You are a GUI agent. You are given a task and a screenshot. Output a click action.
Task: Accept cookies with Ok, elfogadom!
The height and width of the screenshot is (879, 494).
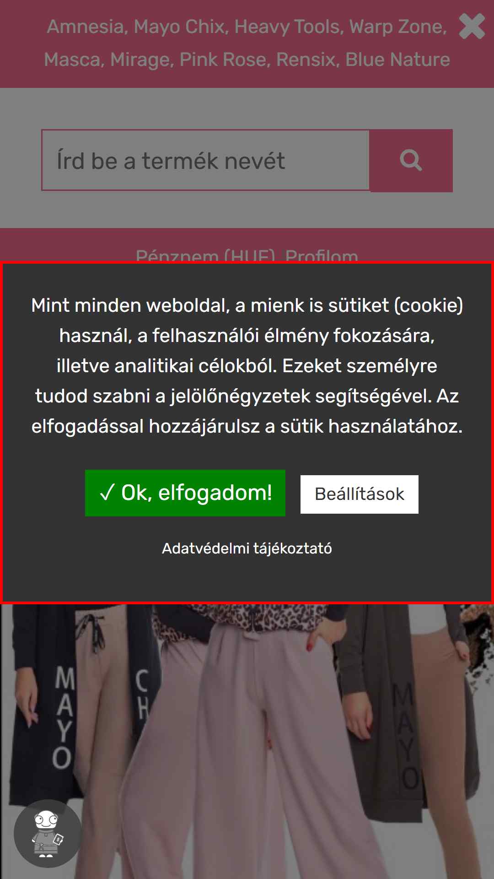pyautogui.click(x=185, y=493)
